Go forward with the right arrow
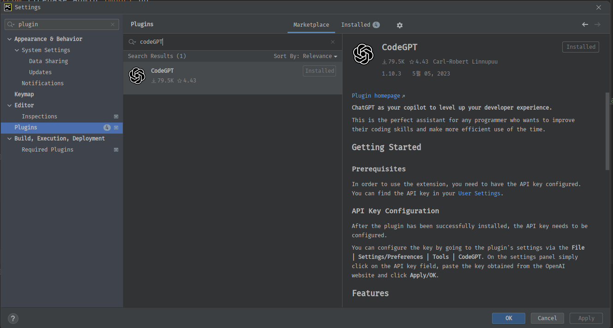613x328 pixels. [597, 24]
